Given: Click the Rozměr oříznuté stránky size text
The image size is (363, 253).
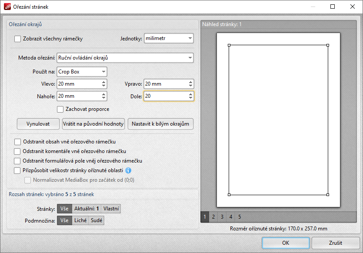Looking at the screenshot, I should [x=279, y=229].
